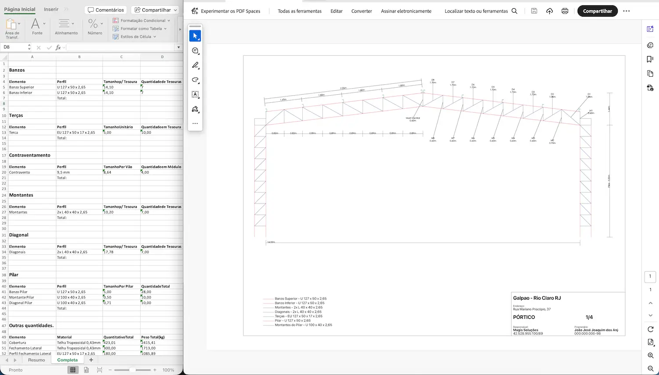
Task: Zoom in on PDF with magnifier plus
Action: (x=650, y=355)
